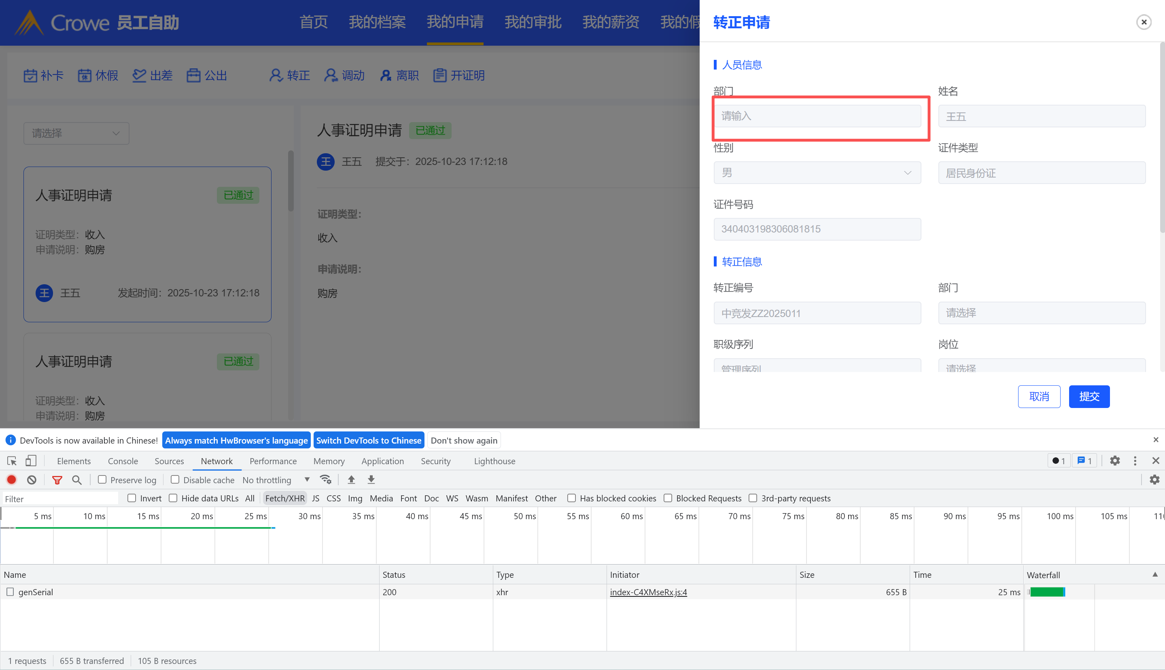Click the 部门 请输入 input field

point(817,116)
